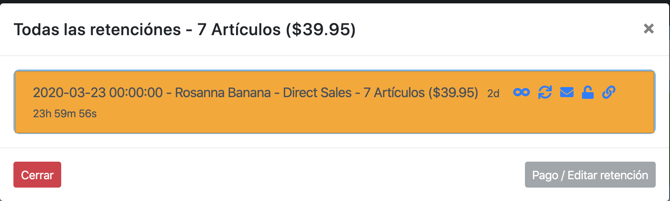Open Pago / Editar retención
Image resolution: width=670 pixels, height=201 pixels.
point(590,175)
